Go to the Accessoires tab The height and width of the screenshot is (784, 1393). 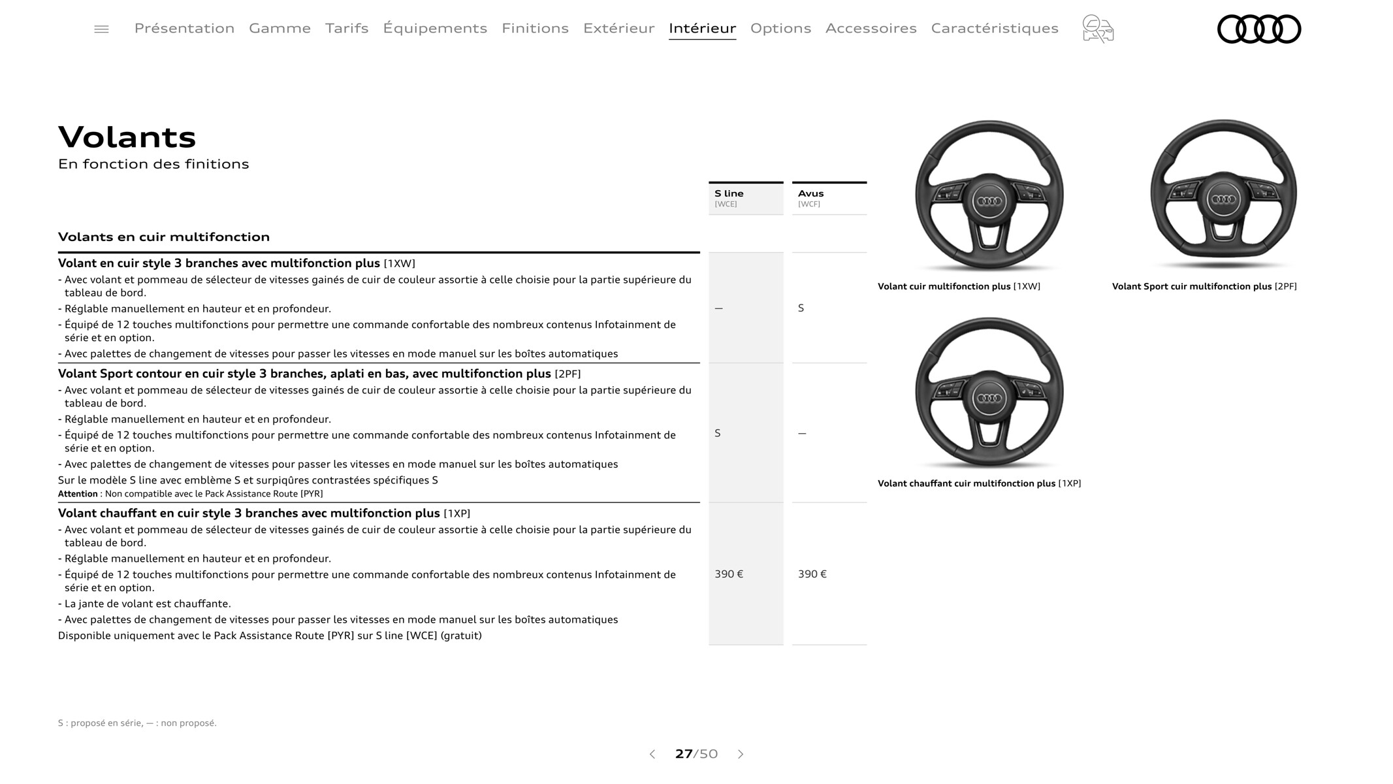[x=871, y=28]
